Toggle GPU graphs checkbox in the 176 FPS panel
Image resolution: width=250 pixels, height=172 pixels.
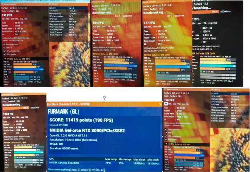(166, 139)
